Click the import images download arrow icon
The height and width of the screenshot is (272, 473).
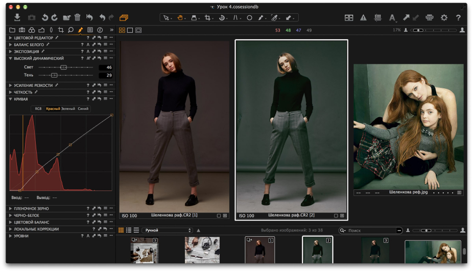(x=17, y=17)
